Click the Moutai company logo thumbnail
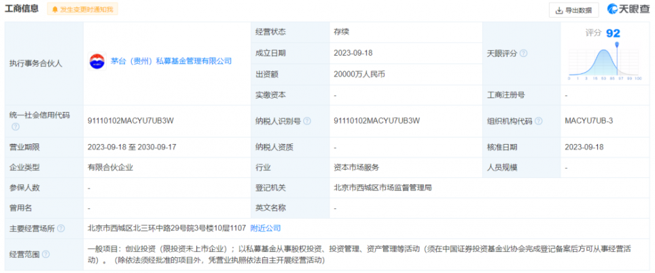The image size is (655, 273). pos(98,62)
